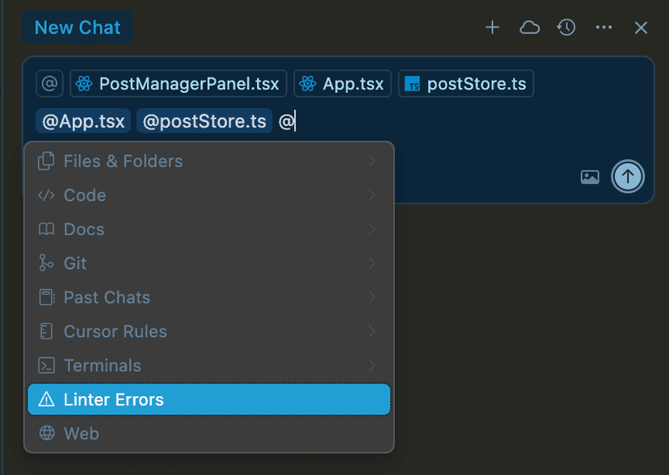Click the image attach icon
Image resolution: width=669 pixels, height=475 pixels.
click(590, 177)
